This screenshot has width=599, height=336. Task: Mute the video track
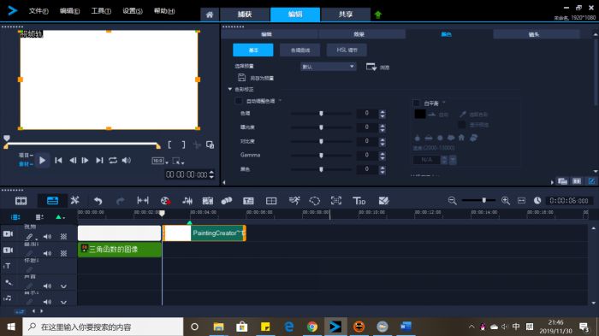tap(47, 237)
